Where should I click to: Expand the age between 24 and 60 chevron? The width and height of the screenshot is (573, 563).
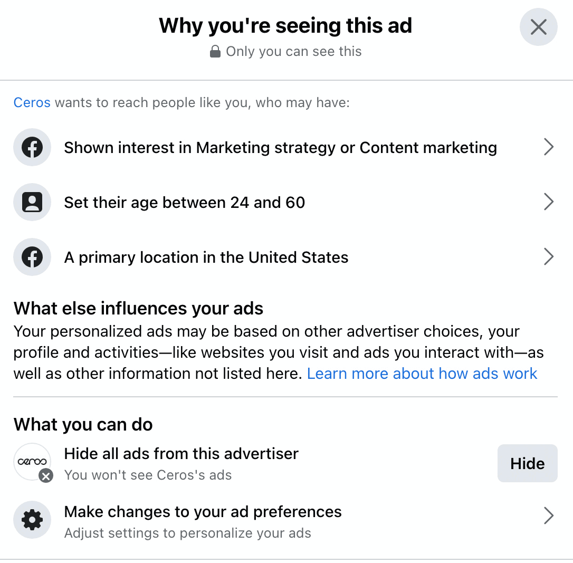point(549,202)
